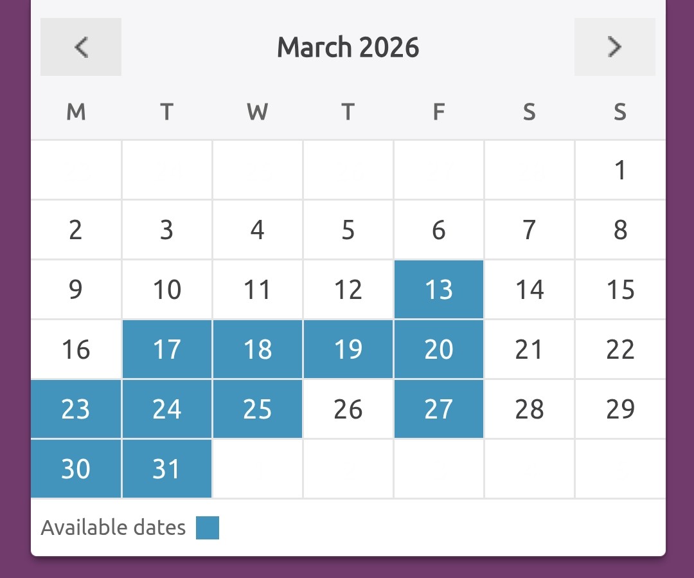Click available date March 20
Image resolution: width=694 pixels, height=578 pixels.
[x=439, y=349]
